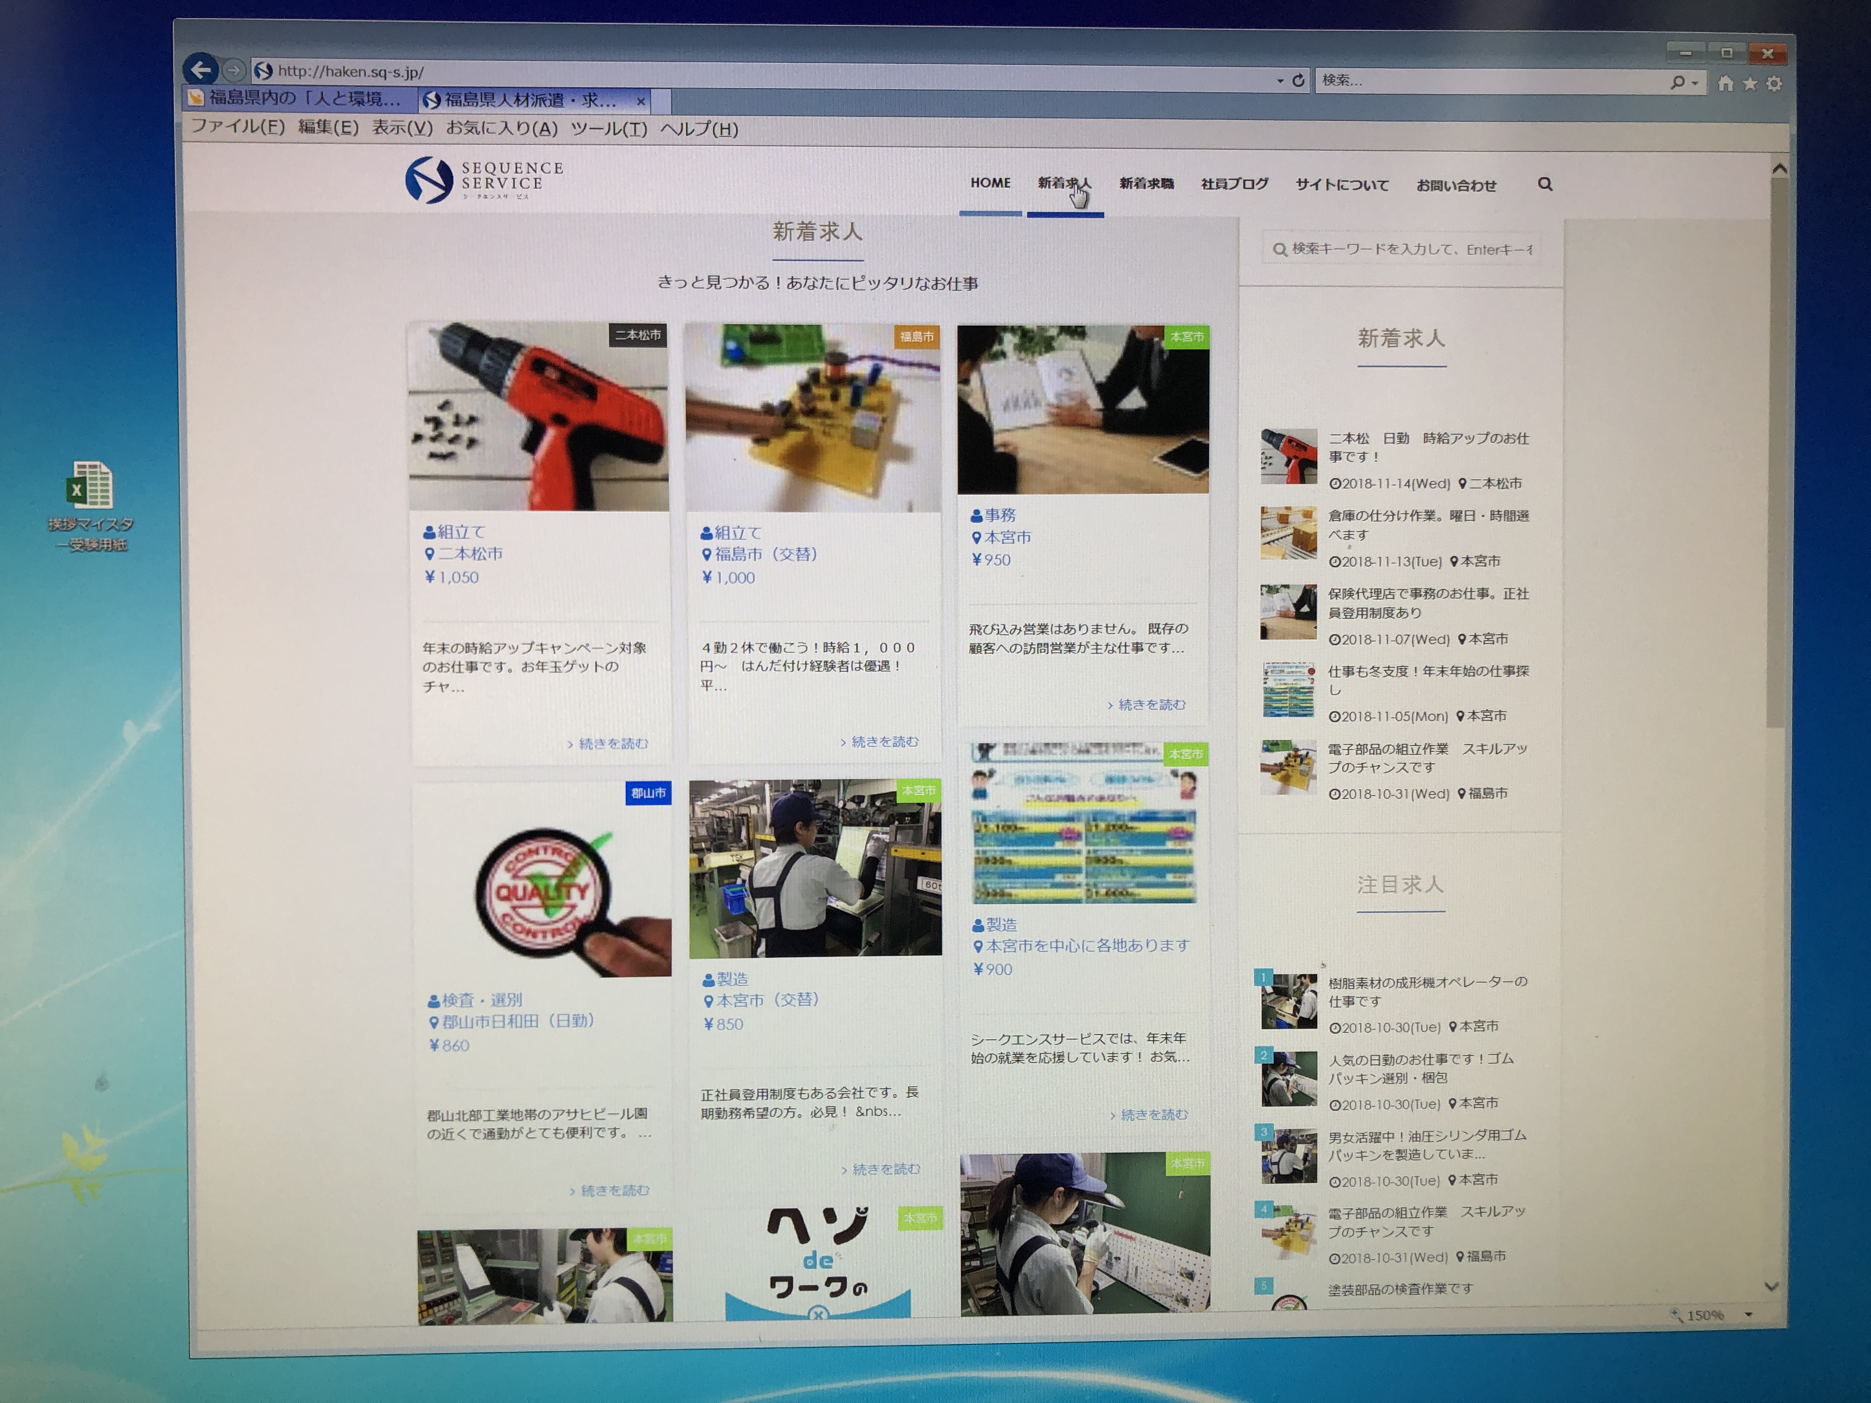The image size is (1871, 1403).
Task: Click the 社員ブログ navigation link
Action: [x=1234, y=184]
